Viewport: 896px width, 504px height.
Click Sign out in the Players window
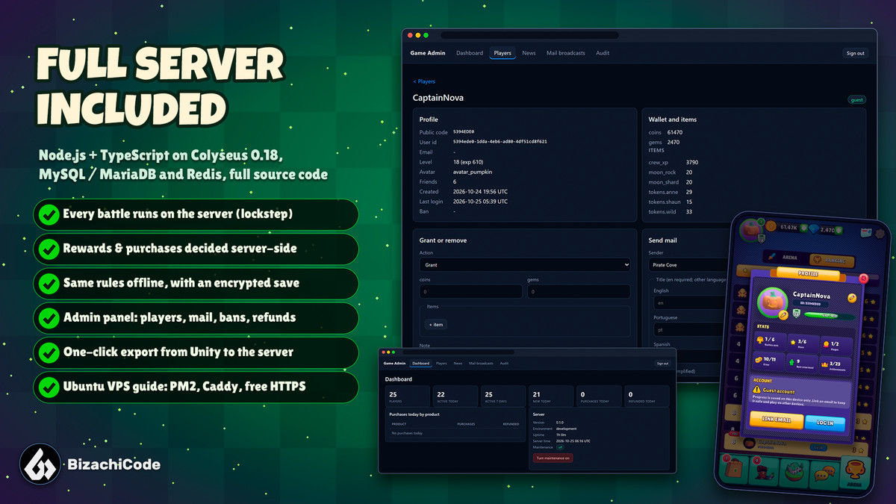click(855, 53)
